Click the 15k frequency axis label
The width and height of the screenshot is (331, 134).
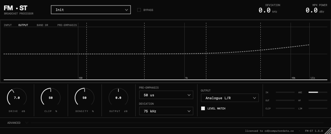[313, 78]
